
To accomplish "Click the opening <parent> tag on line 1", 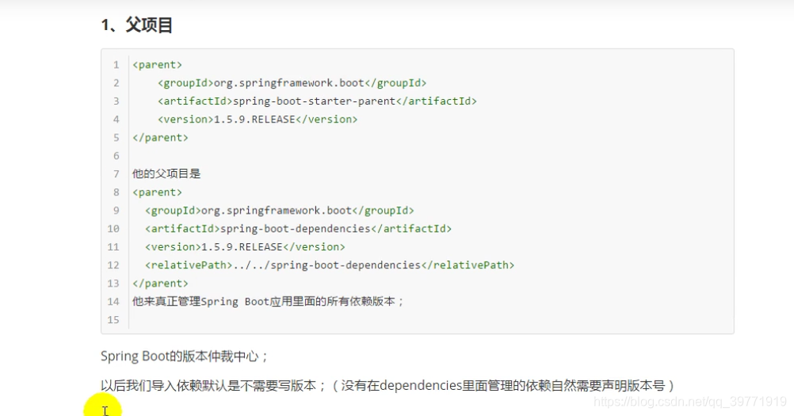I will pyautogui.click(x=157, y=65).
